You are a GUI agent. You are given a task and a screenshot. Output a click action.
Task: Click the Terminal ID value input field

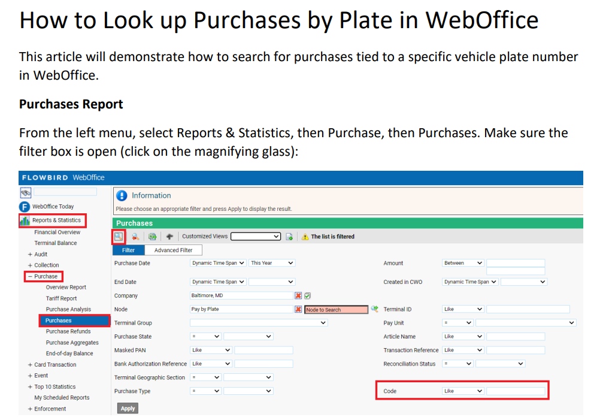pos(528,309)
